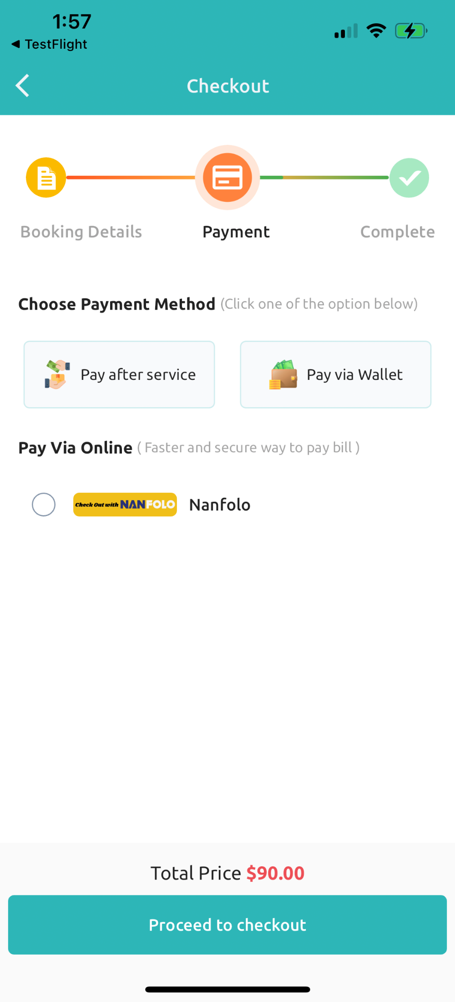
Task: Jump to the Complete step label
Action: click(x=397, y=232)
